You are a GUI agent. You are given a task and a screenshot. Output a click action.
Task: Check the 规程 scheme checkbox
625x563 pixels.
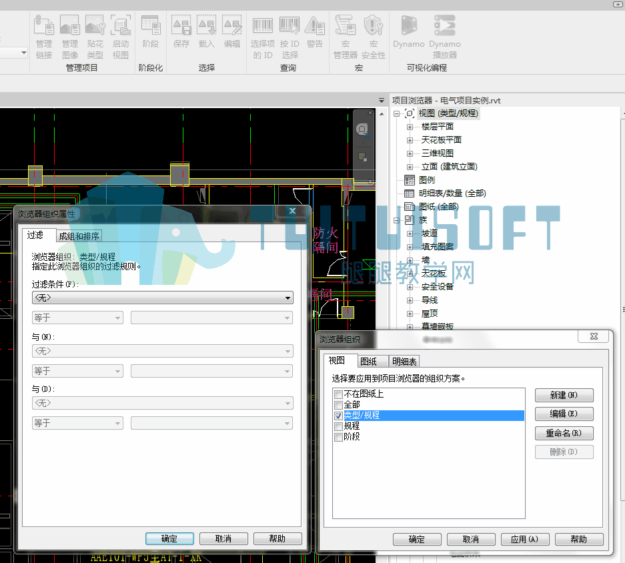[x=338, y=427]
